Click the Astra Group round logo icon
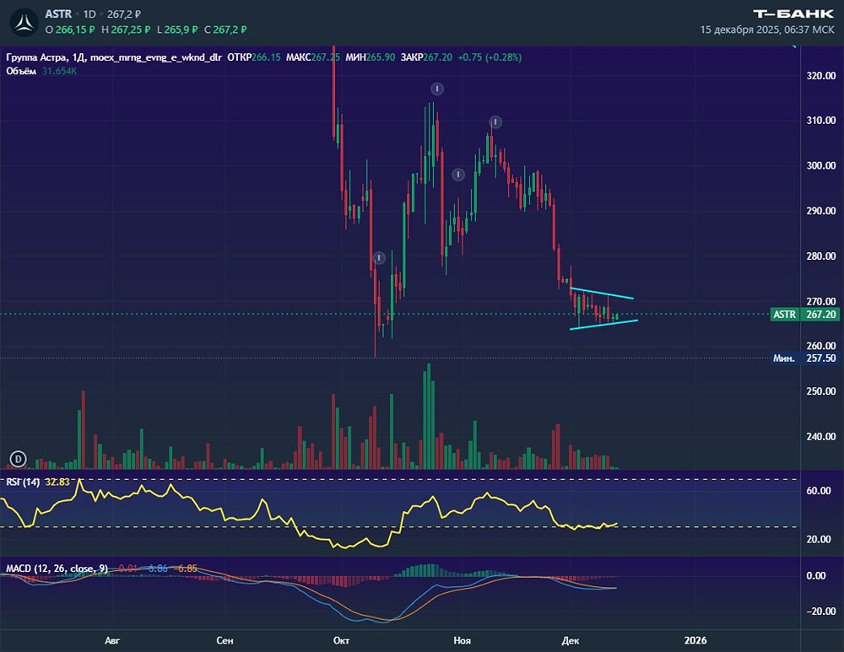The height and width of the screenshot is (652, 844). click(24, 23)
